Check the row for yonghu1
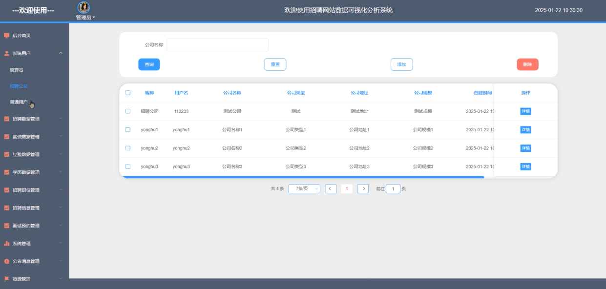Screen dimensions: 606x289 tap(128, 130)
